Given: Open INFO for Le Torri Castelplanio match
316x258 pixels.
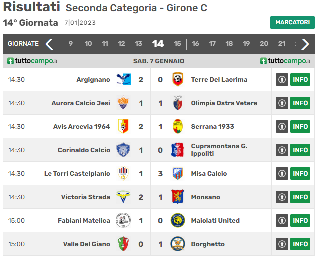Looking at the screenshot, I should [300, 173].
